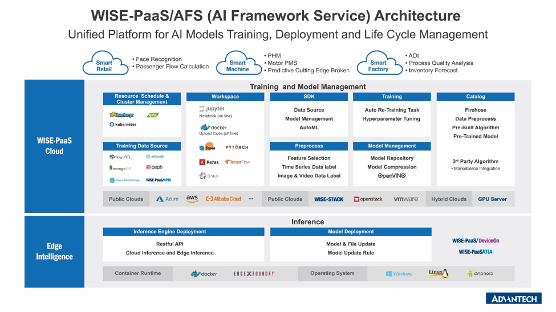
Task: Click the TensorFlow logo
Action: coord(237,162)
